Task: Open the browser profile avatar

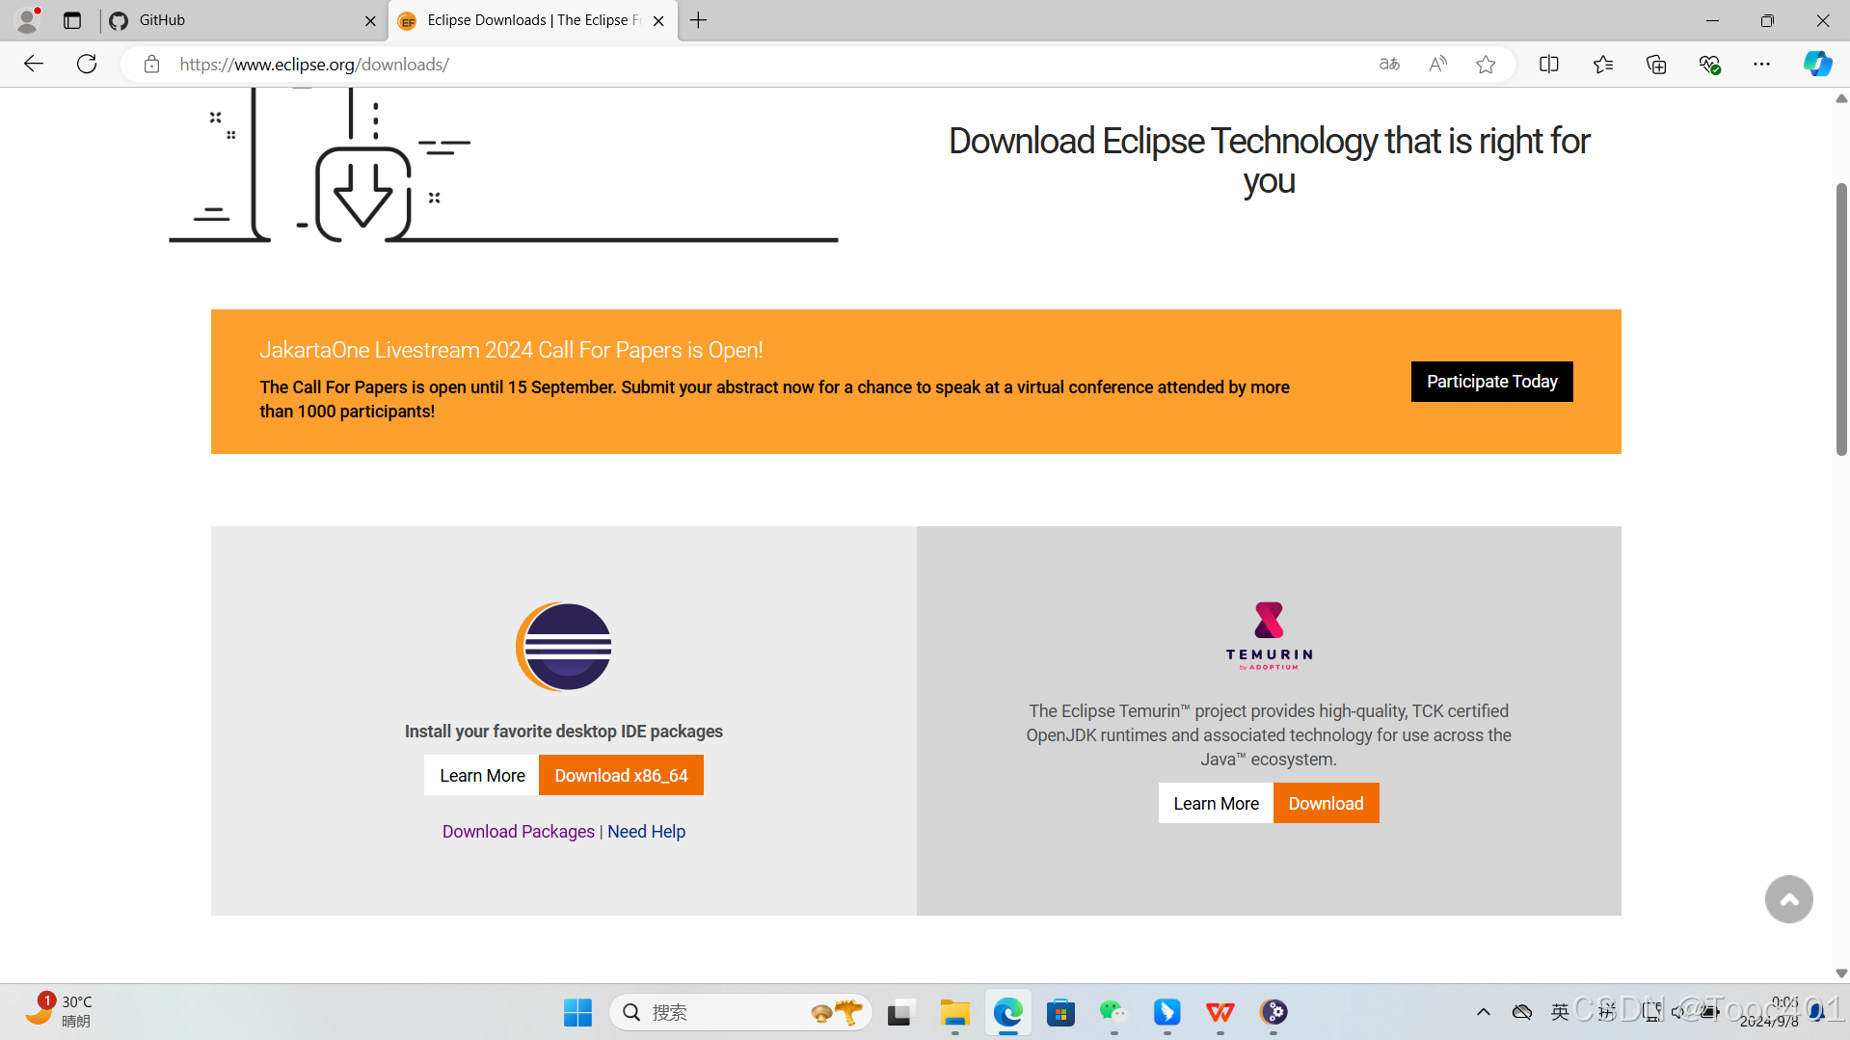Action: [28, 20]
